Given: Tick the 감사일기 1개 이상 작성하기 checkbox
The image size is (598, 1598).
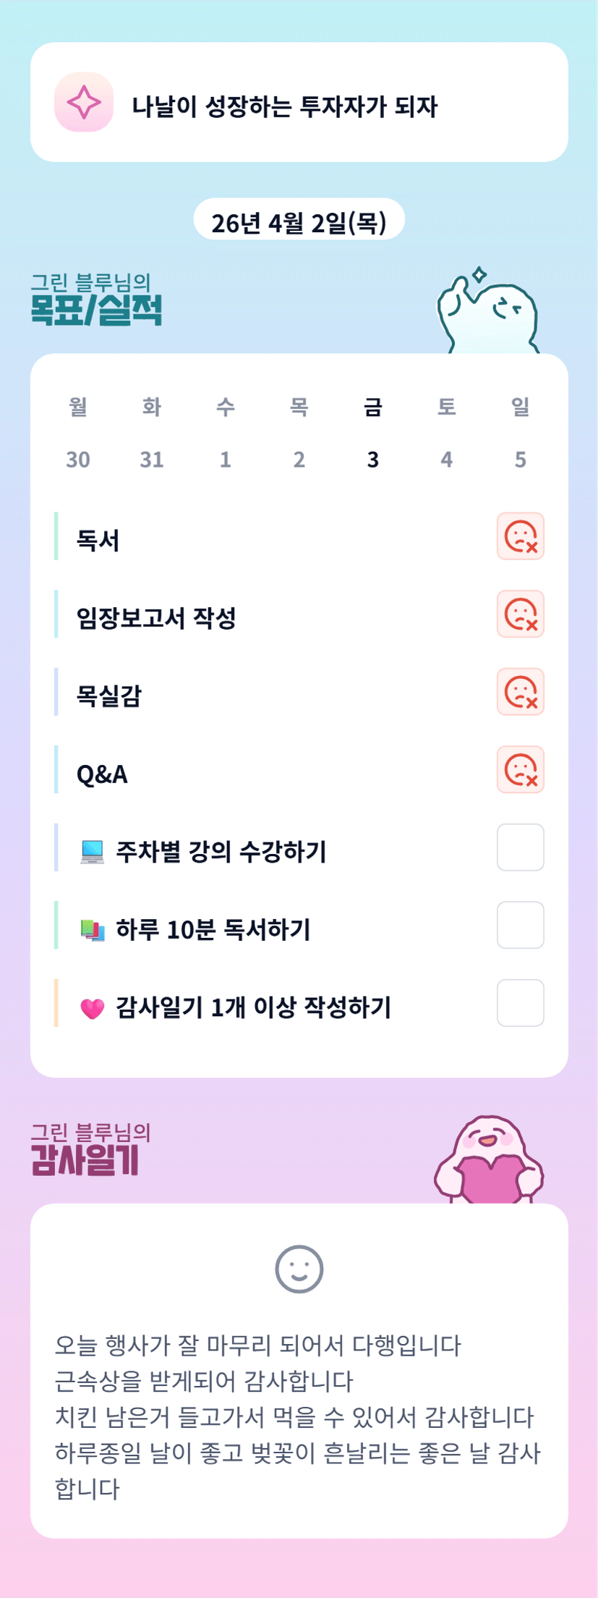Looking at the screenshot, I should 520,1003.
